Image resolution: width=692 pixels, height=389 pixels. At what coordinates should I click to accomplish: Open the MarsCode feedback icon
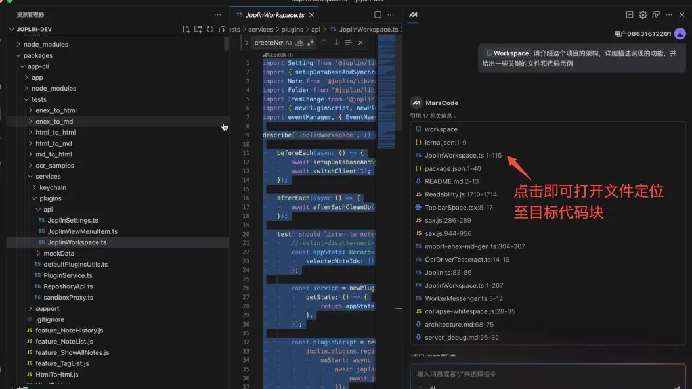656,14
